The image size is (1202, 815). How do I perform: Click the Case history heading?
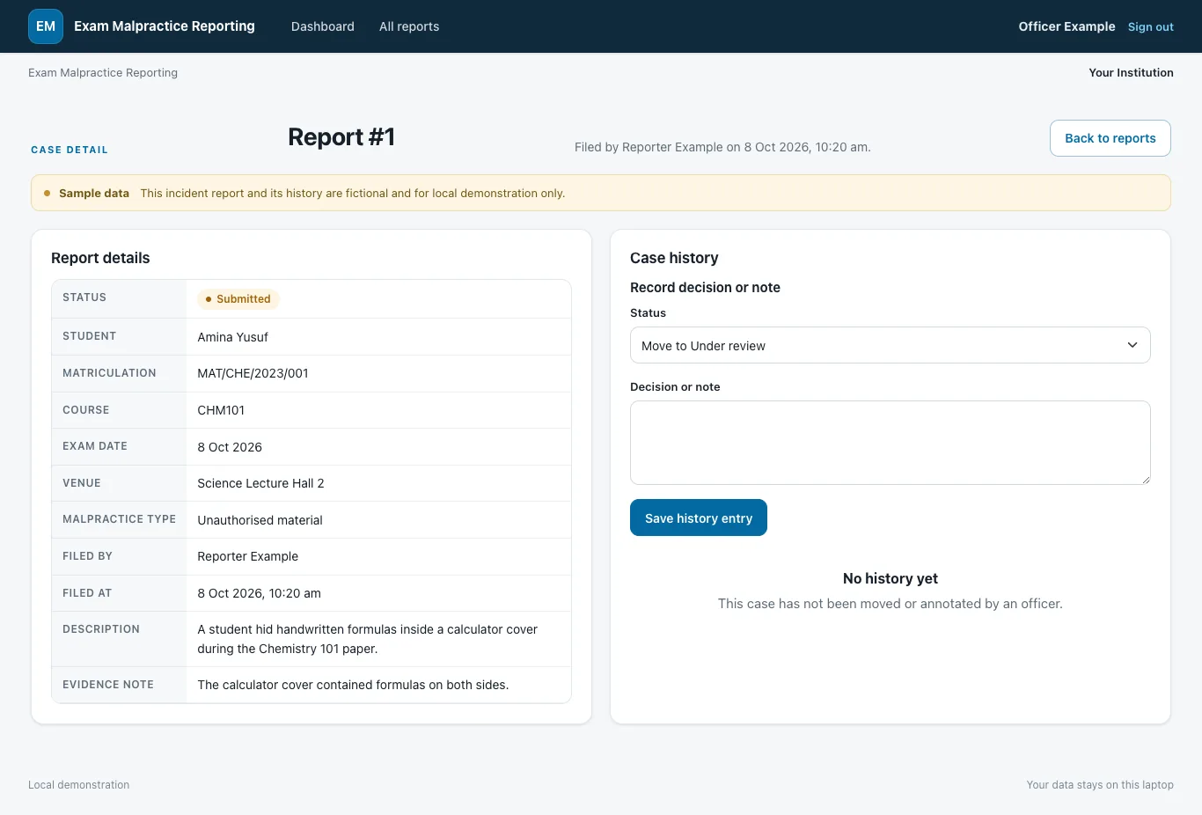click(x=674, y=258)
